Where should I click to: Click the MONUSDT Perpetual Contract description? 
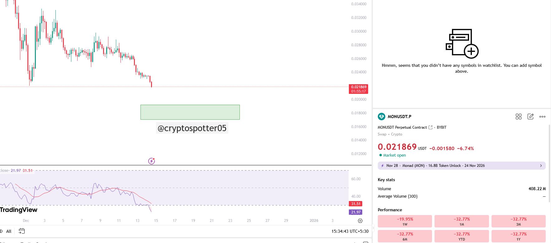coord(402,127)
